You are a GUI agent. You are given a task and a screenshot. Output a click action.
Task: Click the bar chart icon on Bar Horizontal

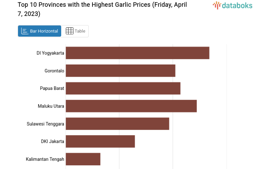coord(25,31)
